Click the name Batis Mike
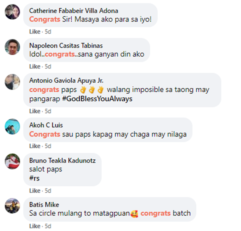The height and width of the screenshot is (231, 241). coord(44,205)
